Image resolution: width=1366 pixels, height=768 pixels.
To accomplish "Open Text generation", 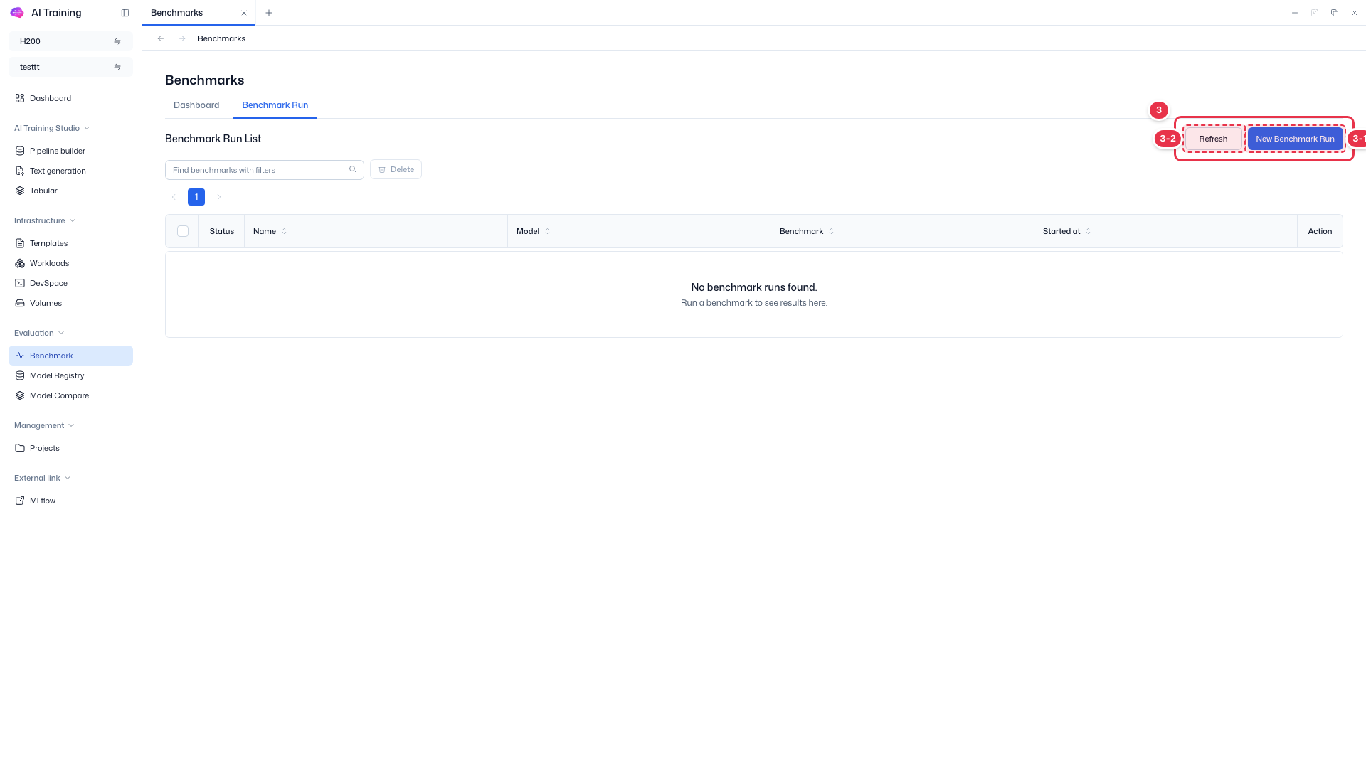I will 70,171.
